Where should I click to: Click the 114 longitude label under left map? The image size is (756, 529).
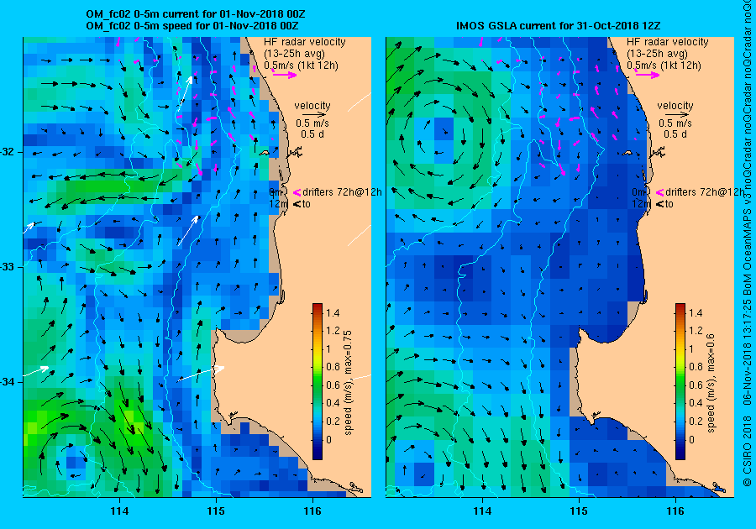tap(119, 511)
